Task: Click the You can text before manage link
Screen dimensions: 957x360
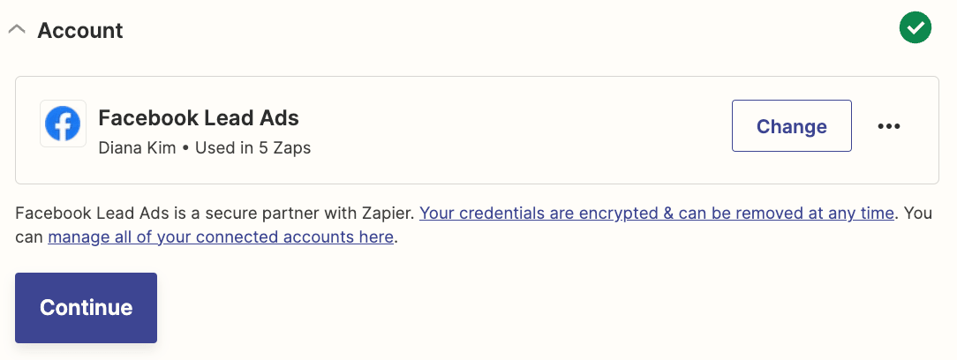Action: [920, 213]
